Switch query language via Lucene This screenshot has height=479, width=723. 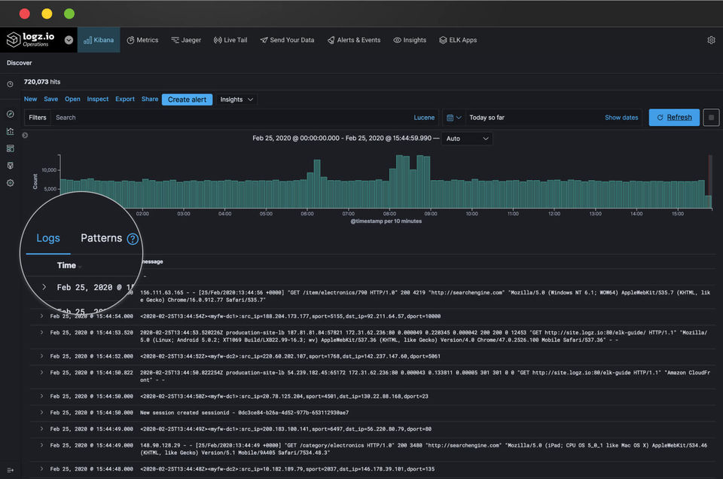tap(424, 117)
